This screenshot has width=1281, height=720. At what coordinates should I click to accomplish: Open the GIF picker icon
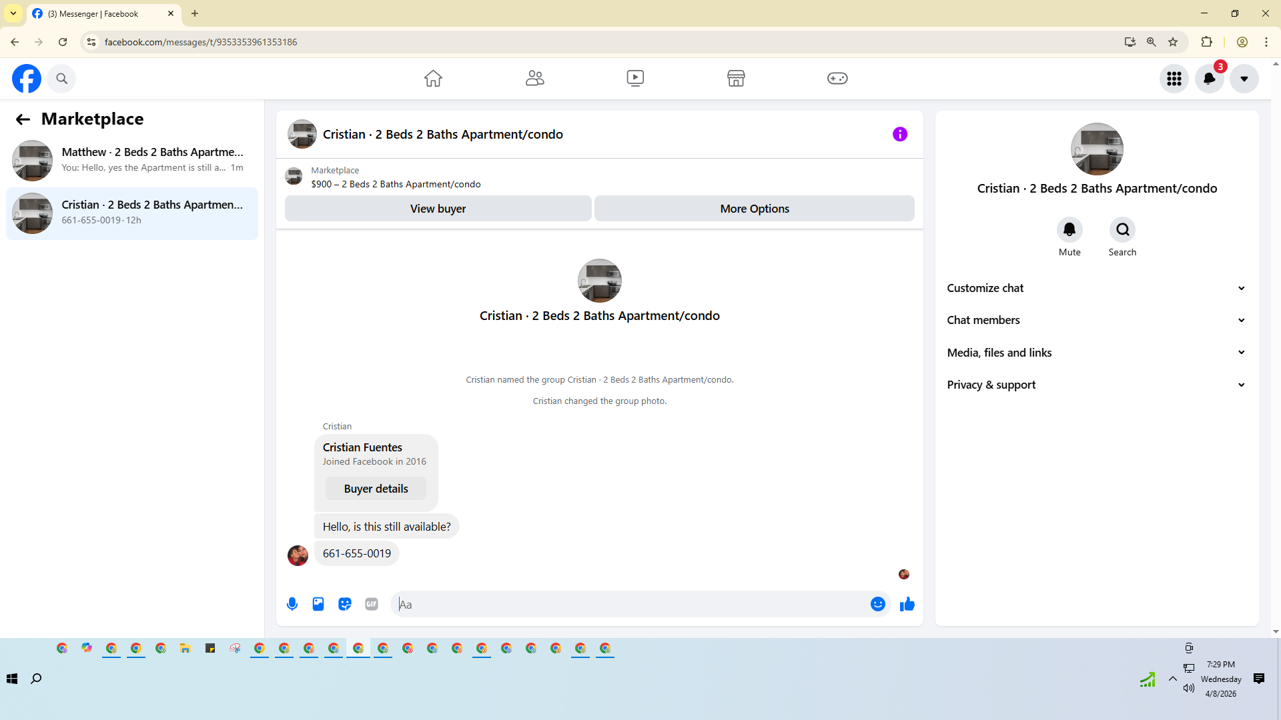[x=372, y=604]
